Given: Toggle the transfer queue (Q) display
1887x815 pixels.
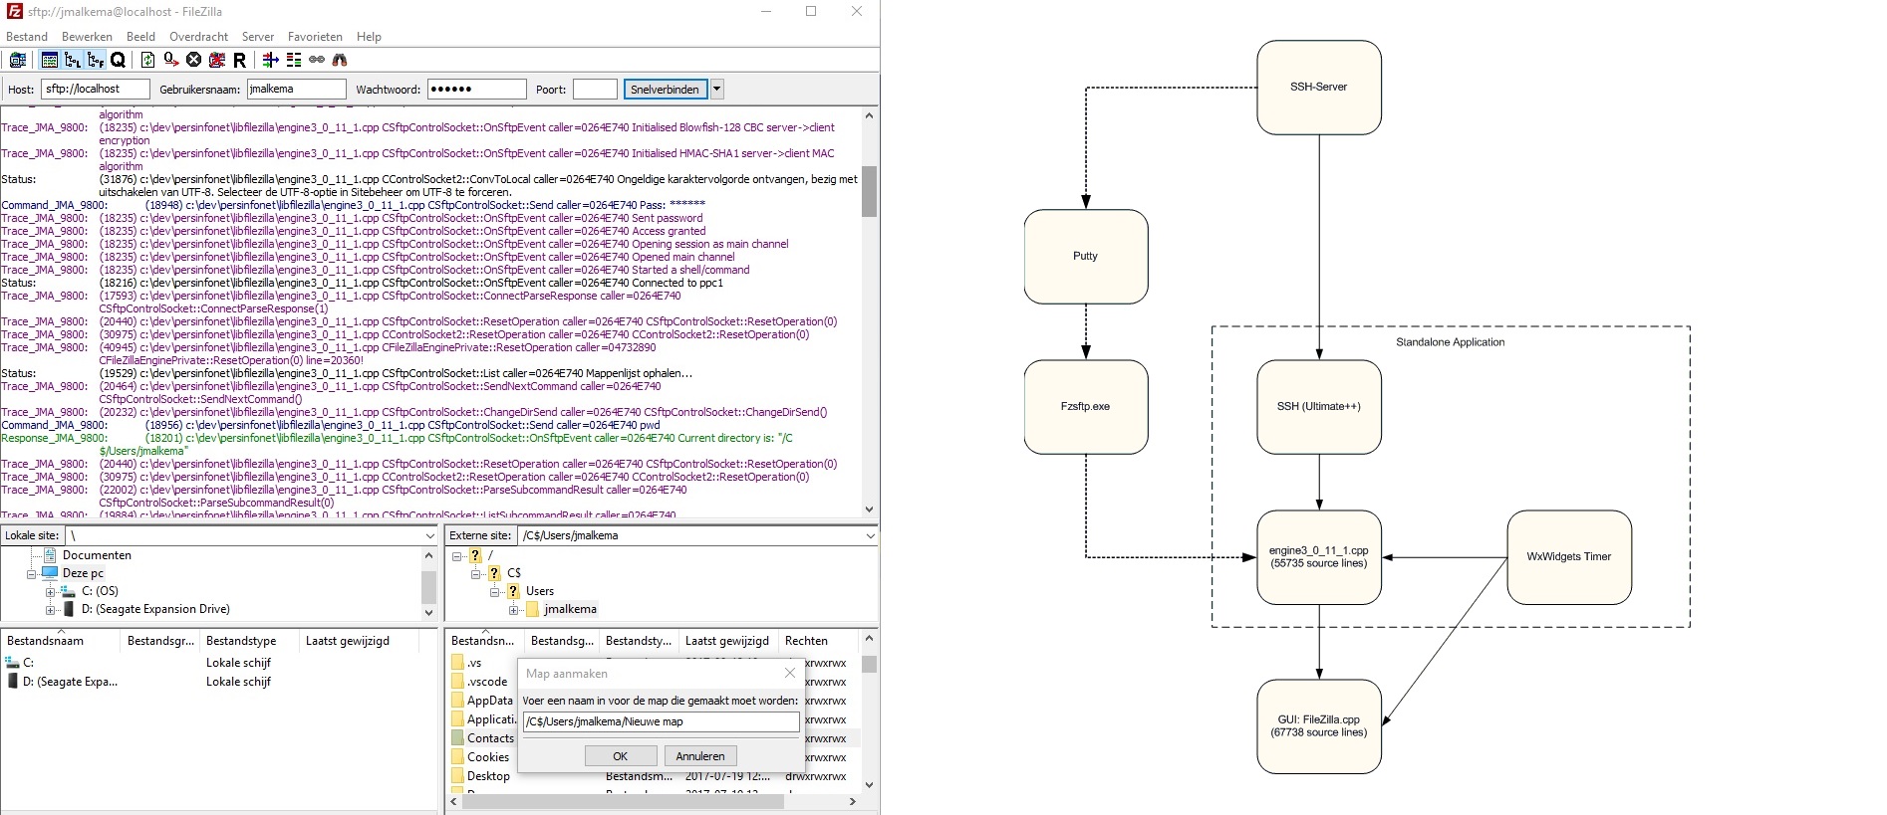Looking at the screenshot, I should pos(118,60).
